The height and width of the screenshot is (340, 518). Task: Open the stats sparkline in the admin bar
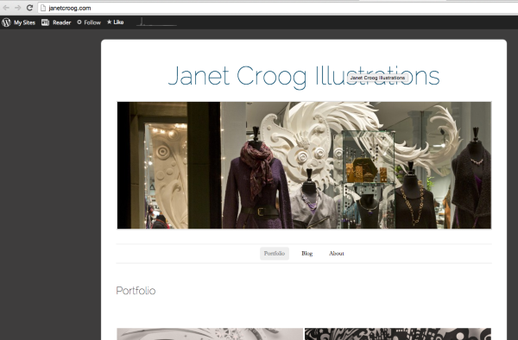pos(156,22)
